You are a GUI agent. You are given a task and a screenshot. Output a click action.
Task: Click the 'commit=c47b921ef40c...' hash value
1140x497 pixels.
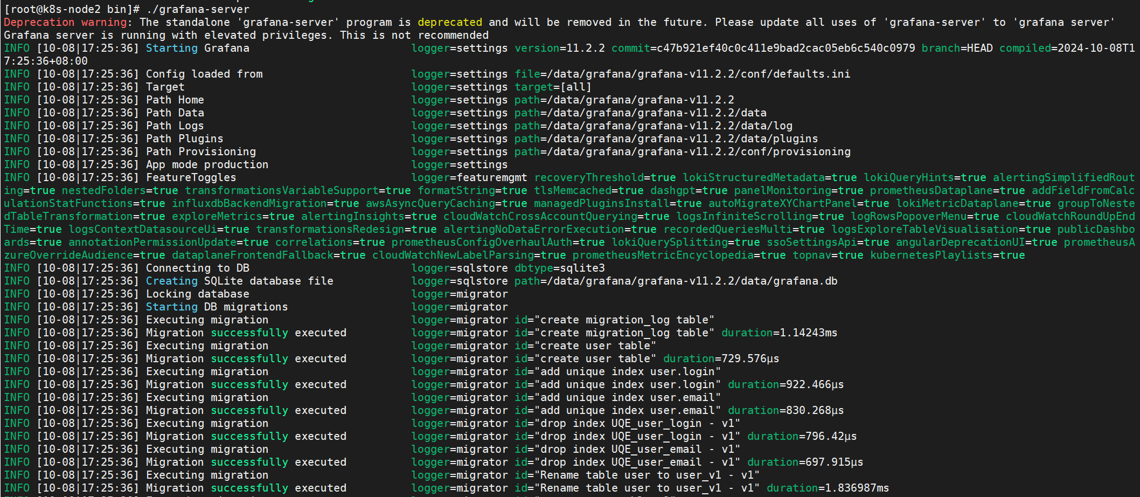[763, 48]
